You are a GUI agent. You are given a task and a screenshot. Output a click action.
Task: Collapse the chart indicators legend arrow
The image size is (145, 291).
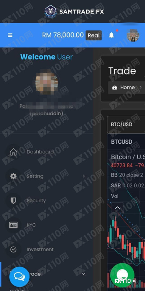[117, 208]
